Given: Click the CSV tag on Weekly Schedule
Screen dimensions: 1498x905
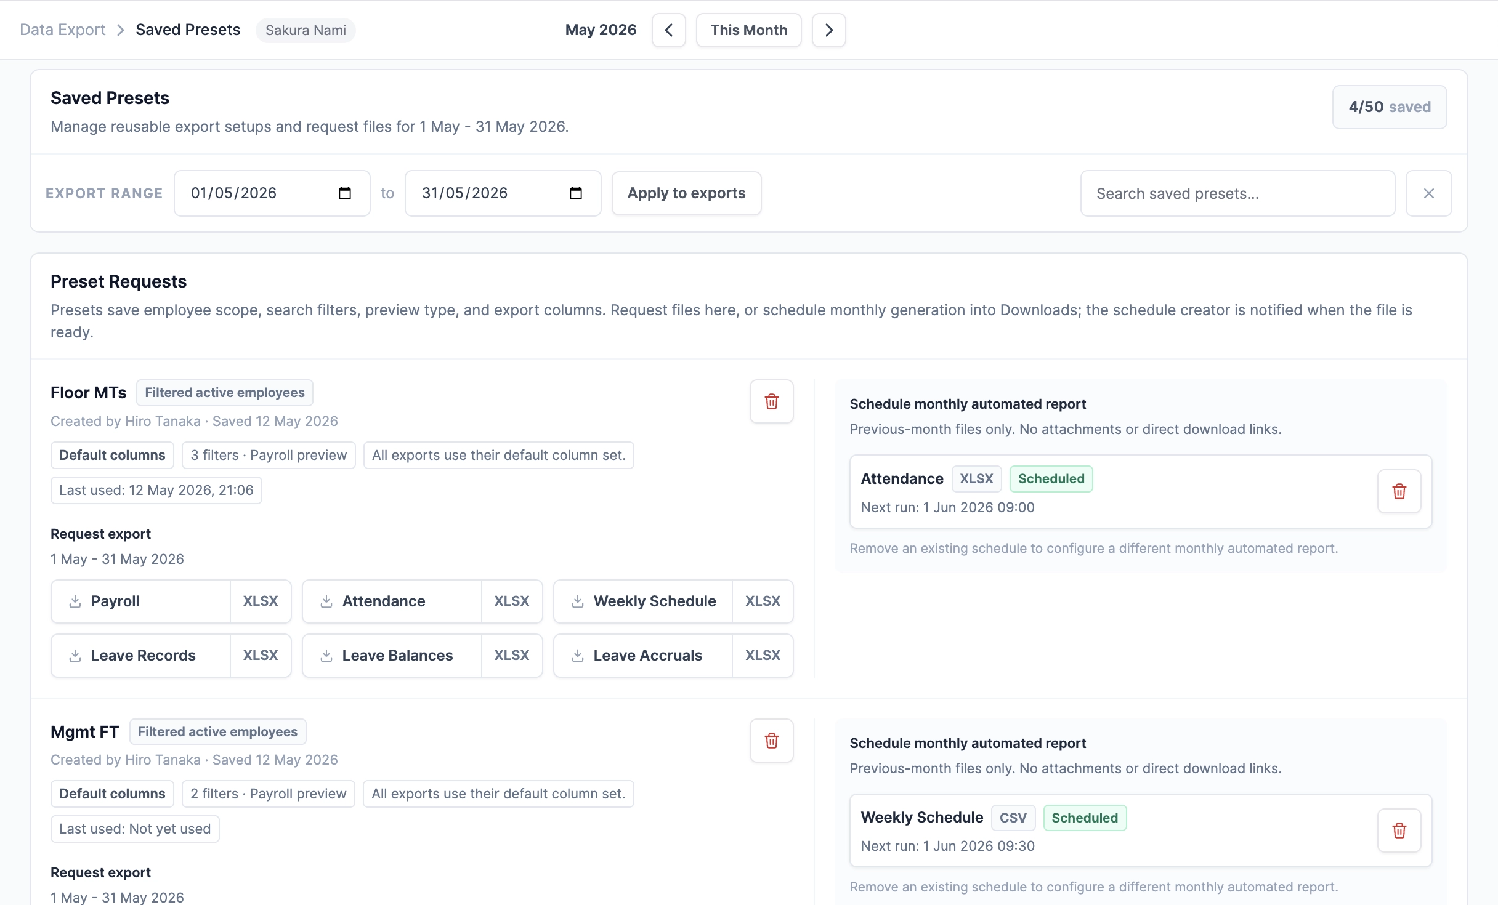Looking at the screenshot, I should pos(1013,818).
